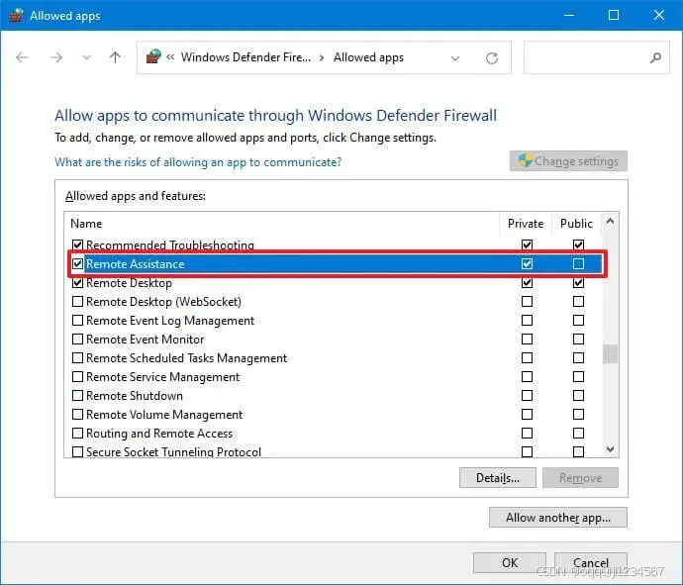Toggle the Remote Assistance name checkbox
The image size is (683, 585).
pos(77,263)
